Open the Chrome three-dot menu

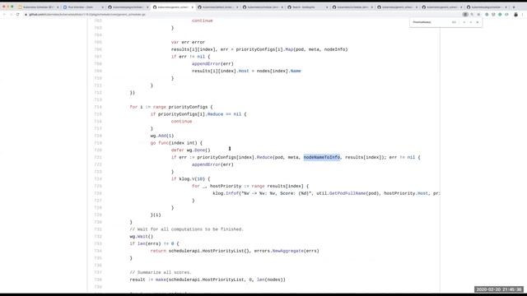point(522,15)
